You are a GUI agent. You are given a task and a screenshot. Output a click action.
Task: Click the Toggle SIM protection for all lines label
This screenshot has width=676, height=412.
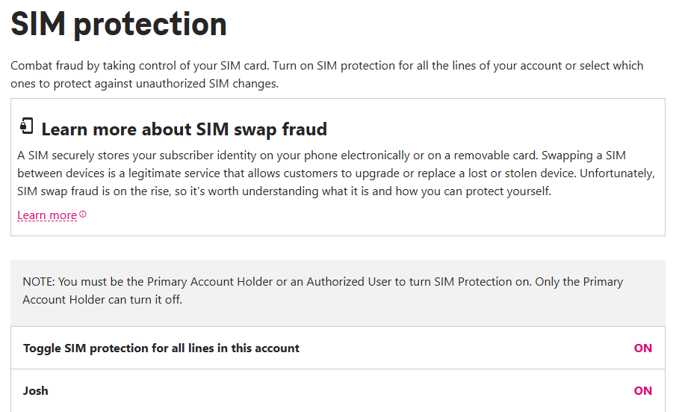tap(161, 348)
